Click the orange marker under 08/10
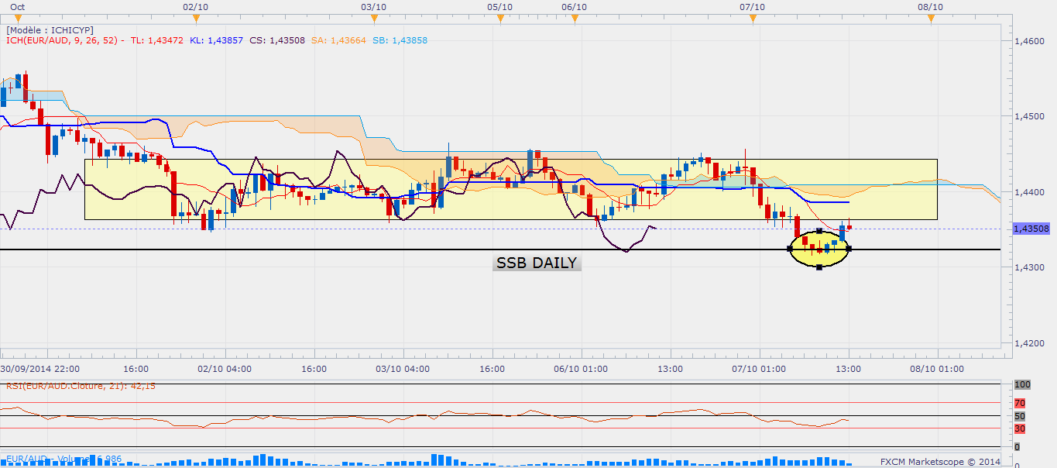 tap(931, 18)
